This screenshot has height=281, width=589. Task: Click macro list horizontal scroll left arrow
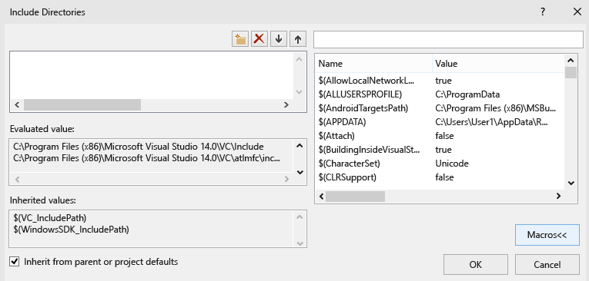pos(321,196)
